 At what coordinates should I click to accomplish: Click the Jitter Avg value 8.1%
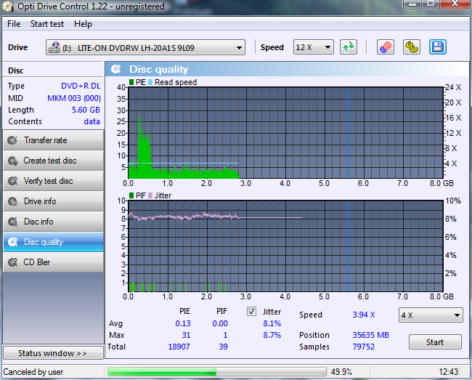[272, 323]
